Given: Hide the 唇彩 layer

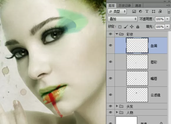Looking at the screenshot, I should pyautogui.click(x=111, y=62).
